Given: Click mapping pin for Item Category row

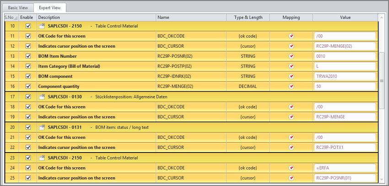Looking at the screenshot, I should 291,66.
